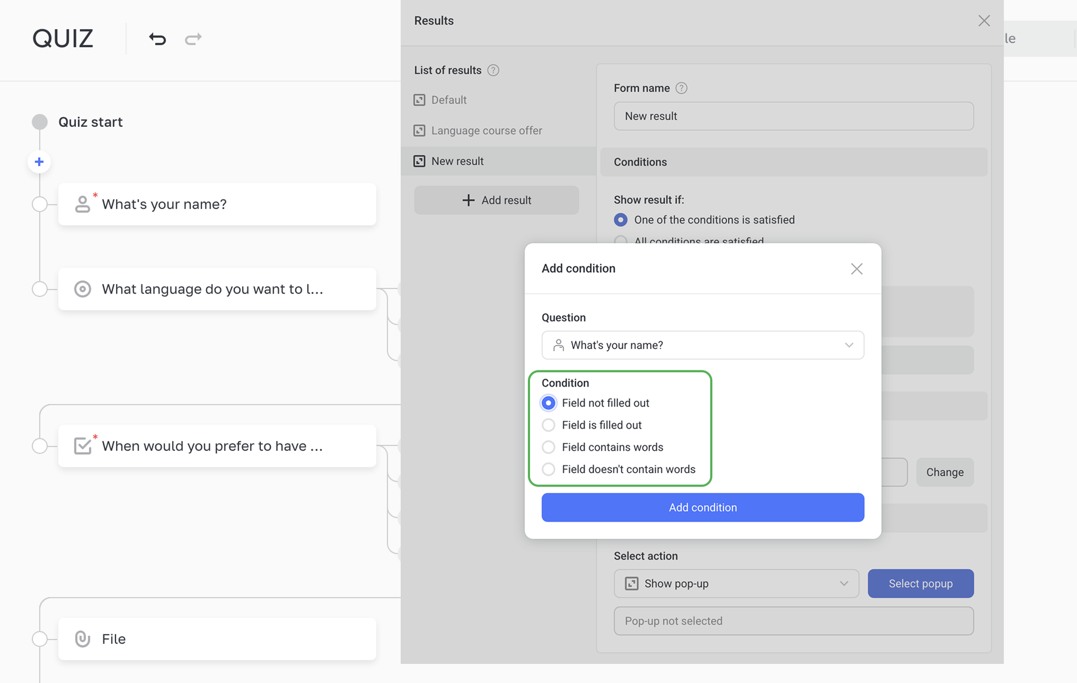Click the help icon beside Form name
Image resolution: width=1077 pixels, height=683 pixels.
click(681, 88)
